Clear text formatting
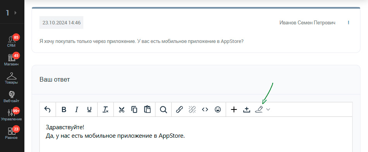 pyautogui.click(x=105, y=109)
